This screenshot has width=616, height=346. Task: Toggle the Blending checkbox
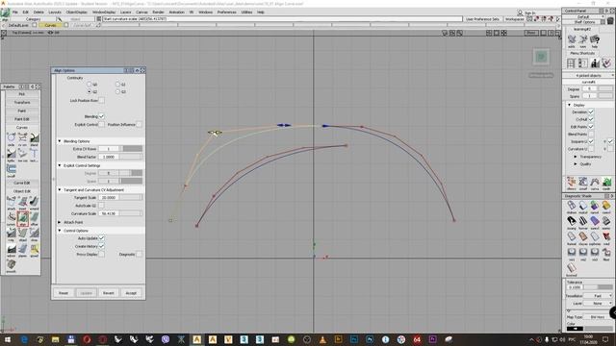click(x=101, y=116)
